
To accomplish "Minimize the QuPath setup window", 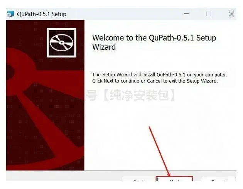I will (x=186, y=14).
